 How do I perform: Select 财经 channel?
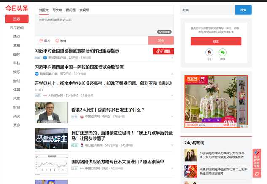pos(17,107)
